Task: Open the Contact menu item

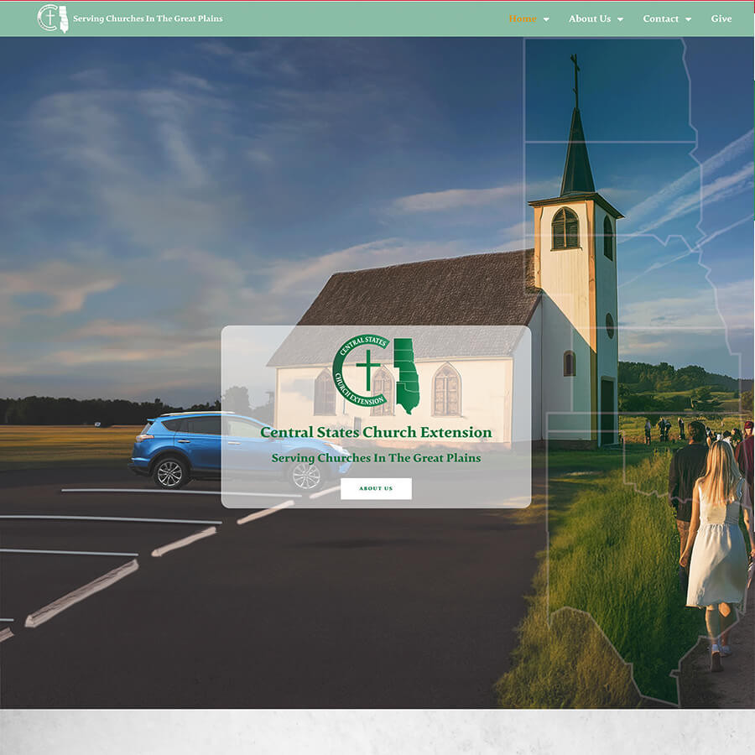Action: [x=660, y=18]
